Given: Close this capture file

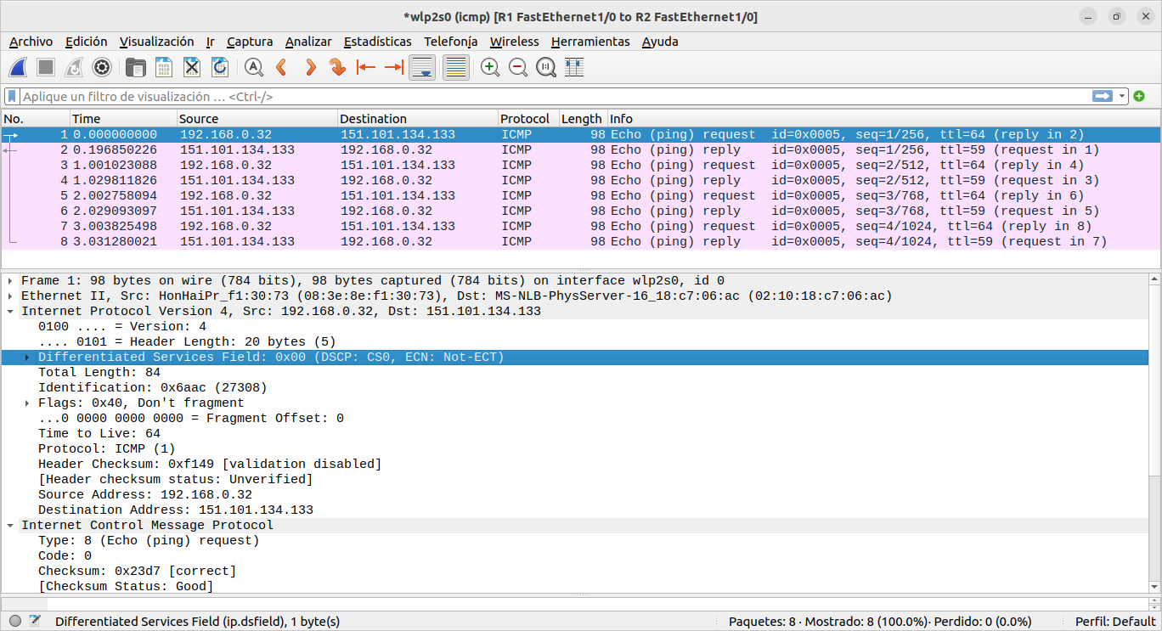Looking at the screenshot, I should point(192,67).
